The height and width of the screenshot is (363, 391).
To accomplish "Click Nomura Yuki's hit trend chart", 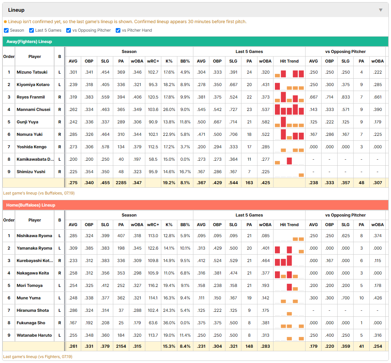I will (289, 134).
